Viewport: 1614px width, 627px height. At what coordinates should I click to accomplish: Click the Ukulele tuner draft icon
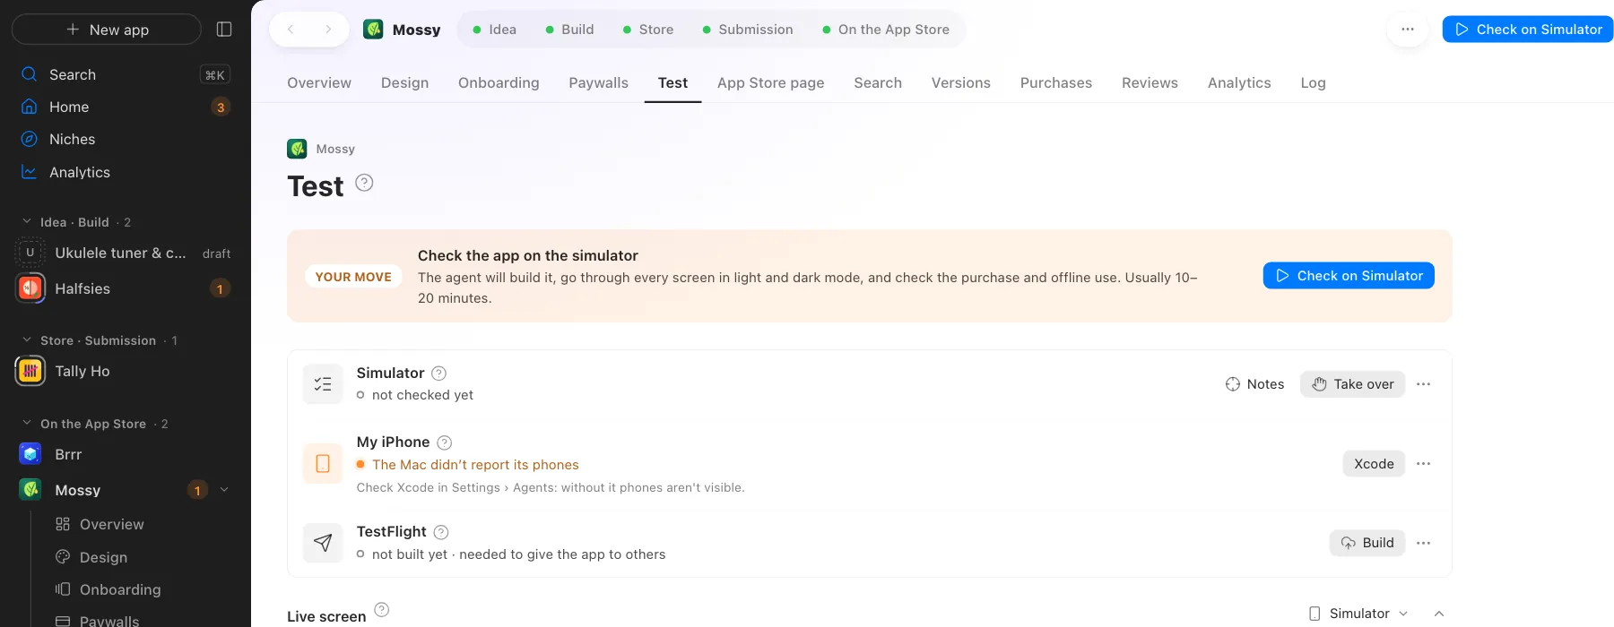(30, 253)
